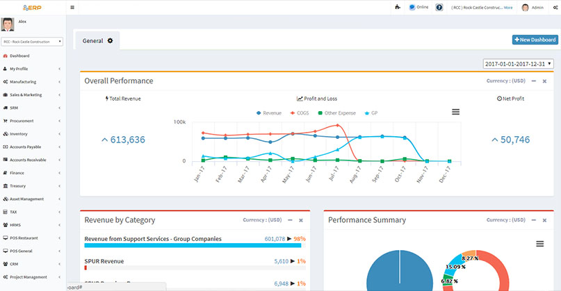
Task: Open the date range dropdown 2017-01-01-2017-12-31
Action: [518, 64]
